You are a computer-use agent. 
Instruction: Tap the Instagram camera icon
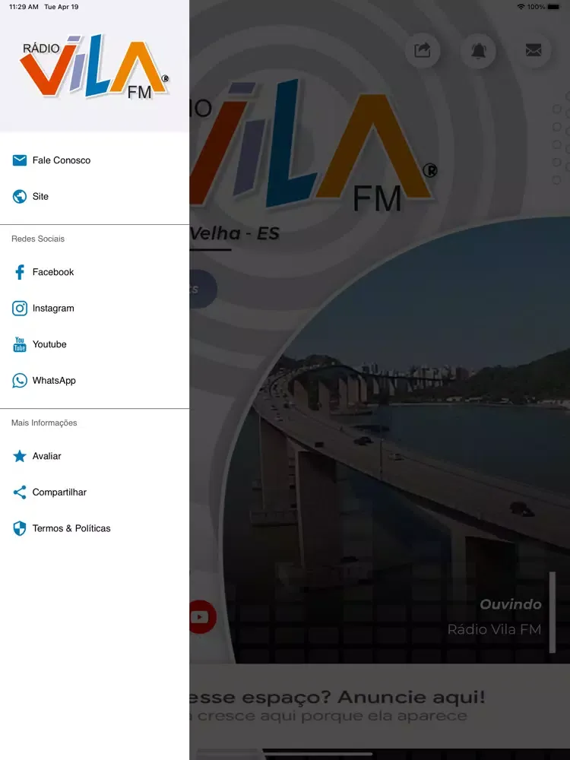[20, 309]
